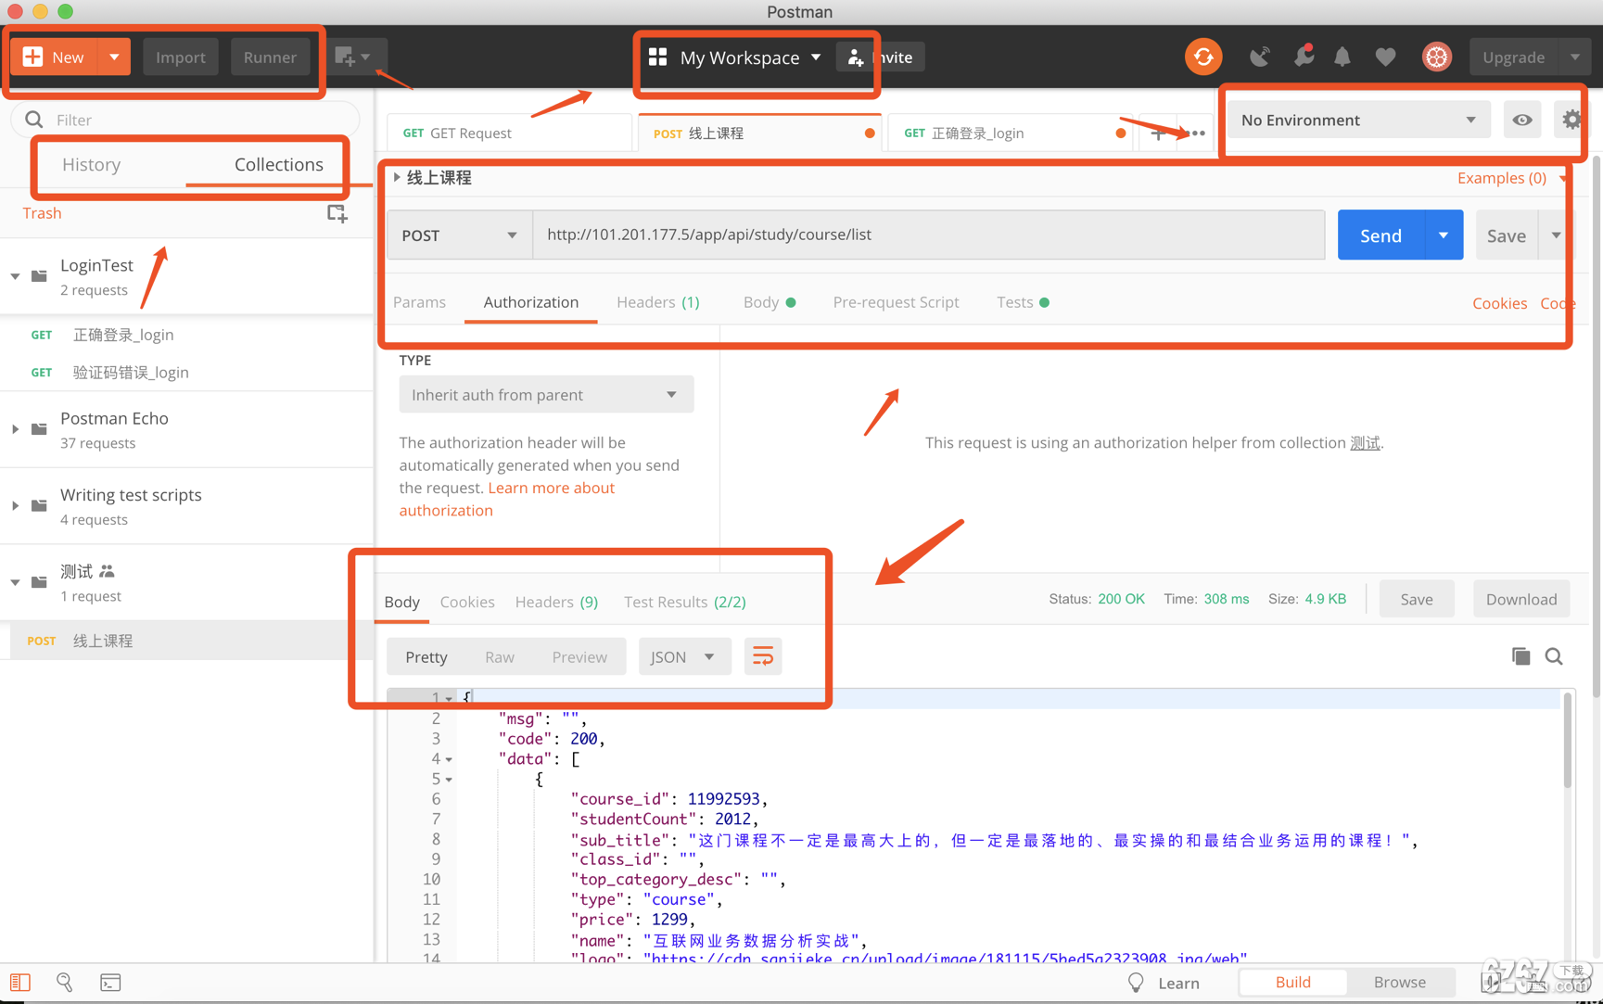This screenshot has height=1004, width=1603.
Task: Open the Params tab
Action: [x=419, y=302]
